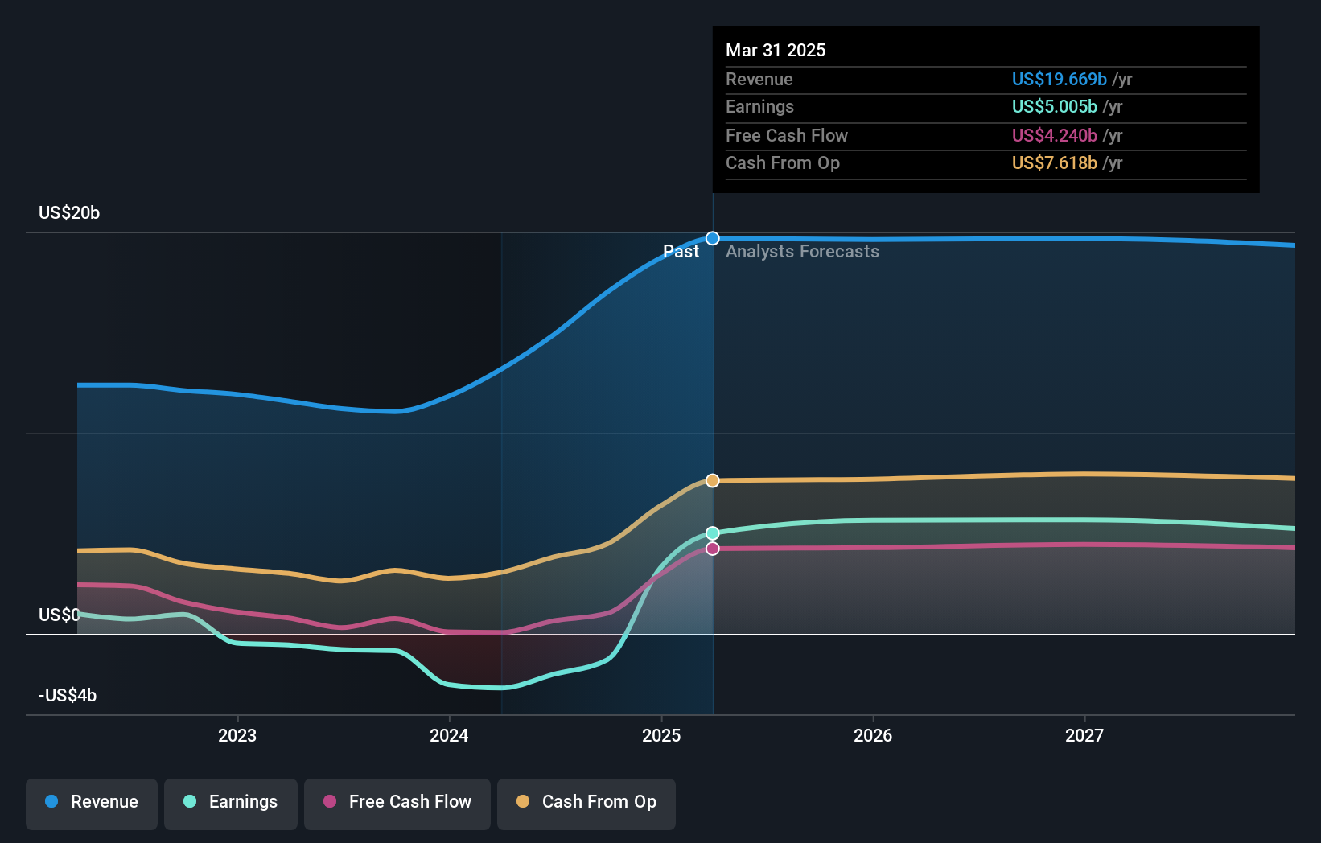1321x843 pixels.
Task: Click the US$5.005b earnings value
Action: pos(1055,106)
